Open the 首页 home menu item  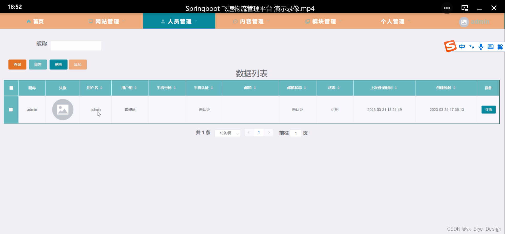[x=35, y=21]
